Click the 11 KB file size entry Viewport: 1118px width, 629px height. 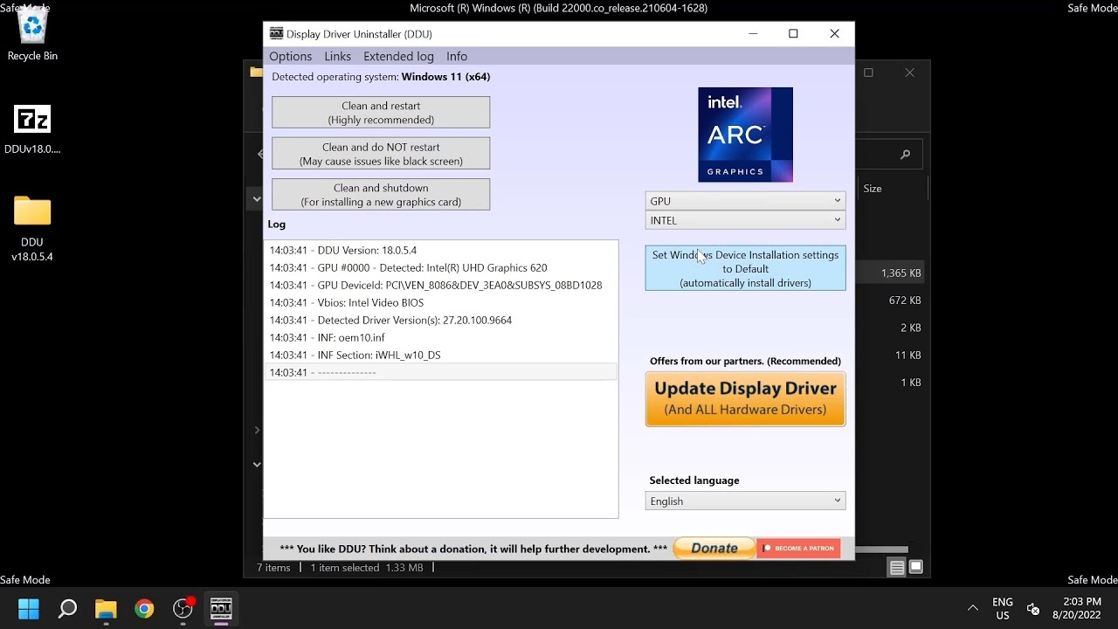click(908, 356)
